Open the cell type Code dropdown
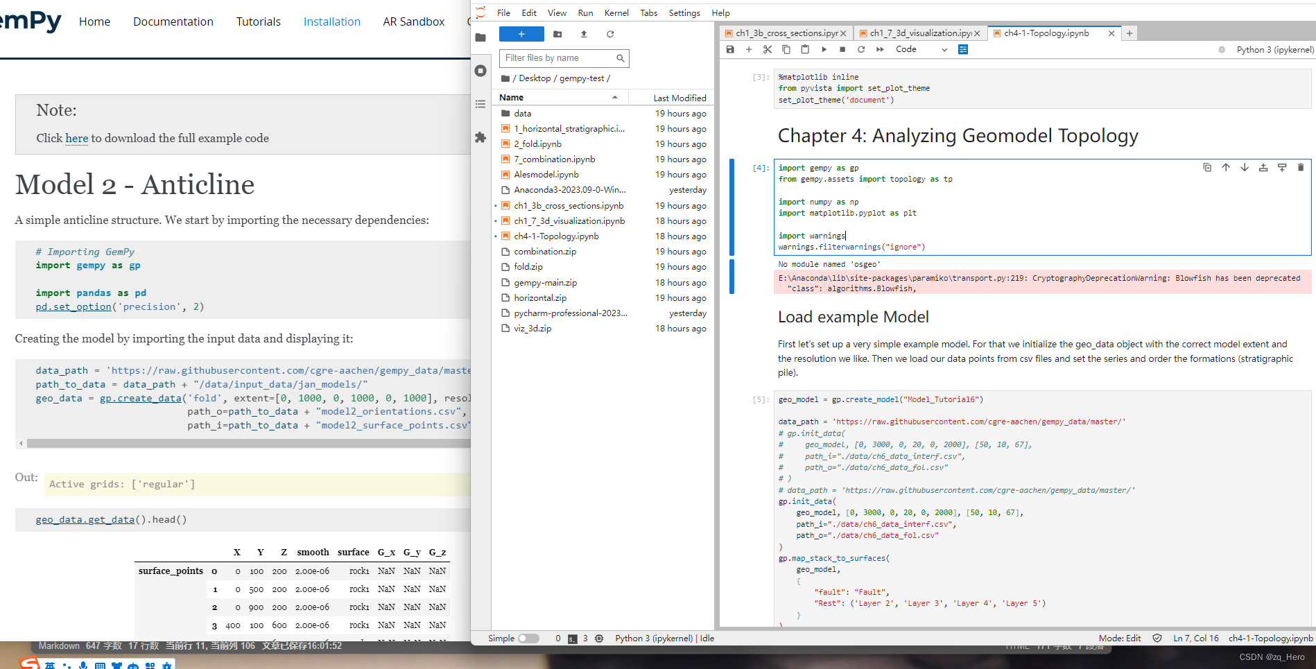Image resolution: width=1316 pixels, height=669 pixels. click(x=921, y=49)
